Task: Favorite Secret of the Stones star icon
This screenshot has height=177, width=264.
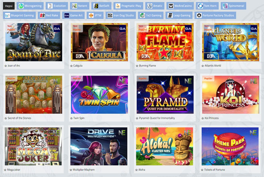Action: [x=6, y=118]
